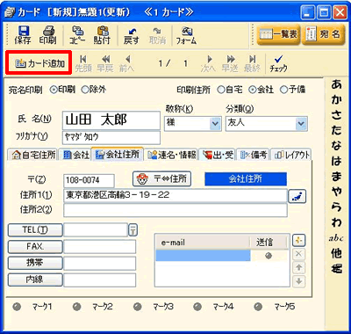The width and height of the screenshot is (351, 334).
Task: Click the 携帯 label button
Action: pos(35,263)
